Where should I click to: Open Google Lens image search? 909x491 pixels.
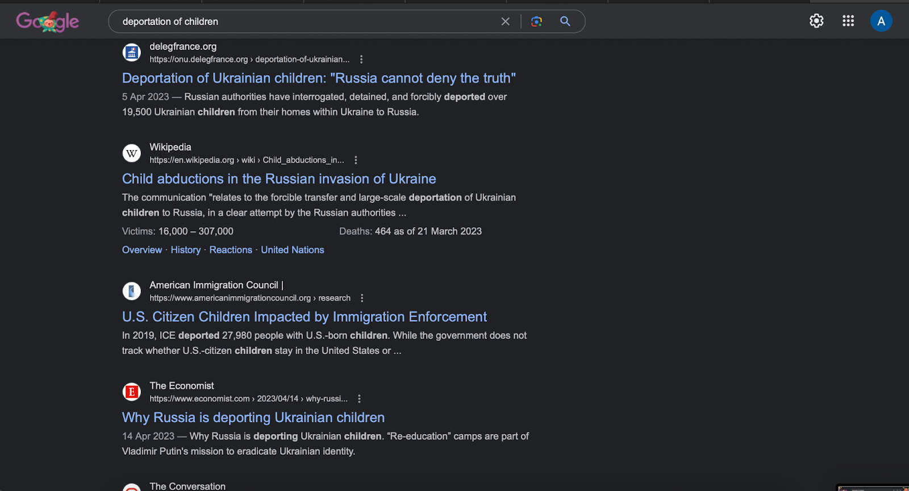(536, 22)
